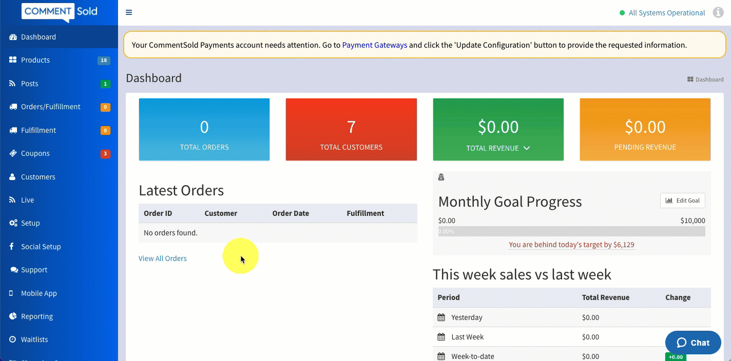Viewport: 731px width, 361px height.
Task: Open the Products menu item
Action: tap(35, 60)
